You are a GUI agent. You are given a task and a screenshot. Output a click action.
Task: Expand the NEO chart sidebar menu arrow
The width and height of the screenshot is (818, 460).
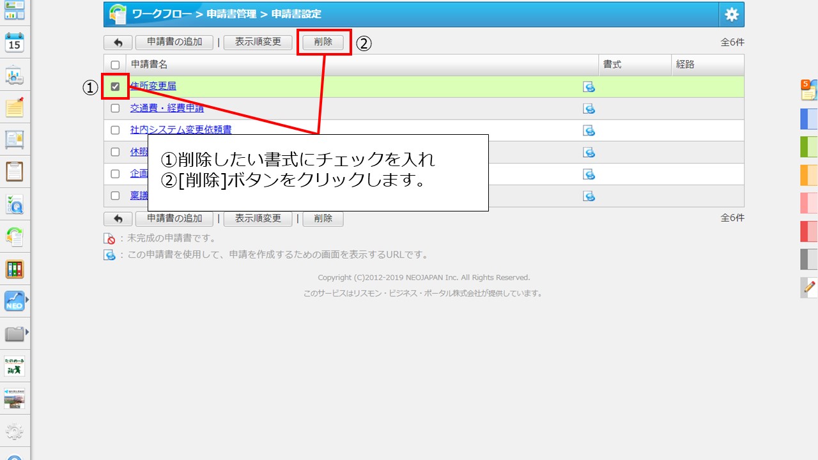[x=27, y=300]
